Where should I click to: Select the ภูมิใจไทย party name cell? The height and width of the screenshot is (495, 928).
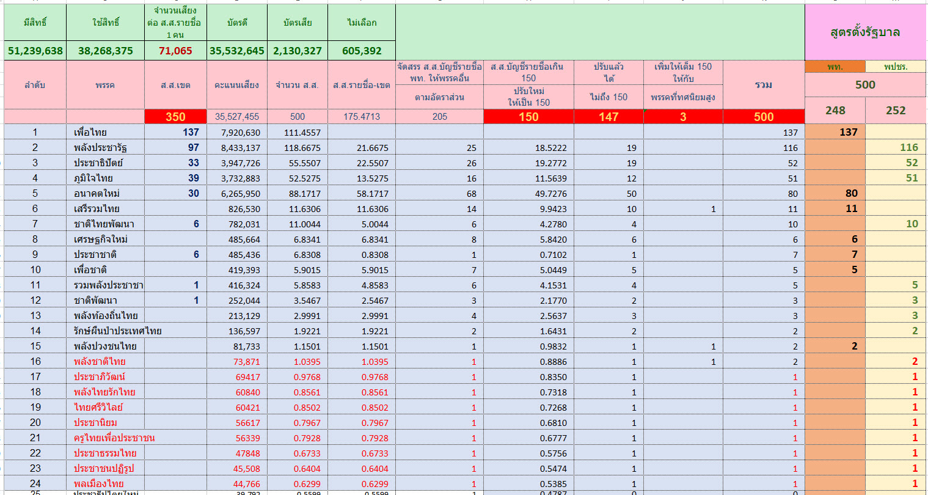105,178
